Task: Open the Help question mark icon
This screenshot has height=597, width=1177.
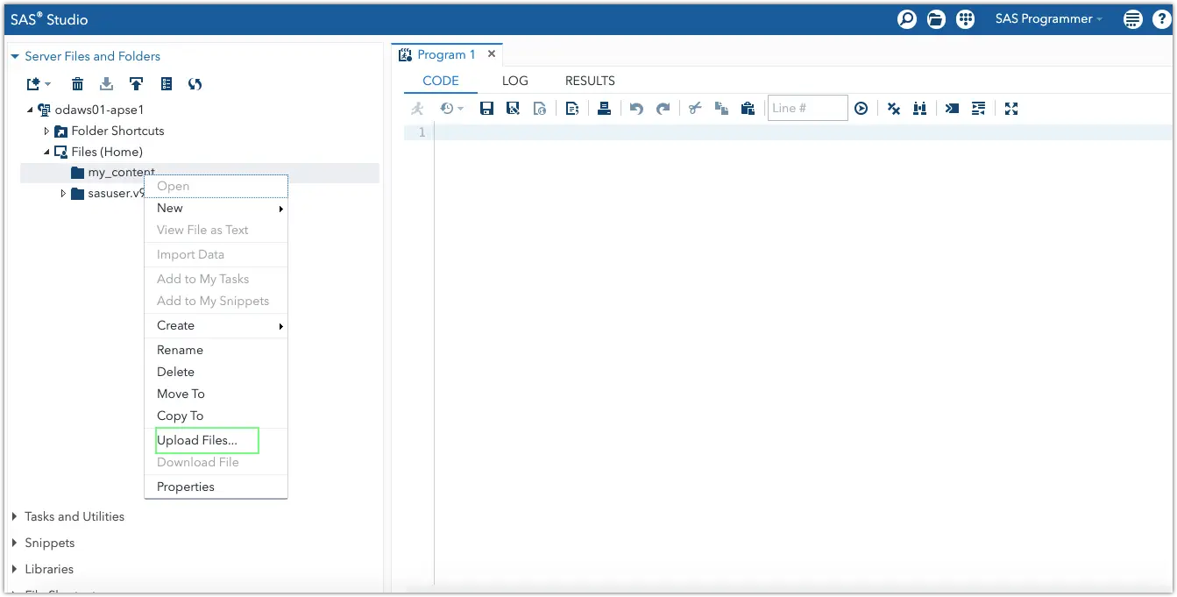Action: click(x=1160, y=19)
